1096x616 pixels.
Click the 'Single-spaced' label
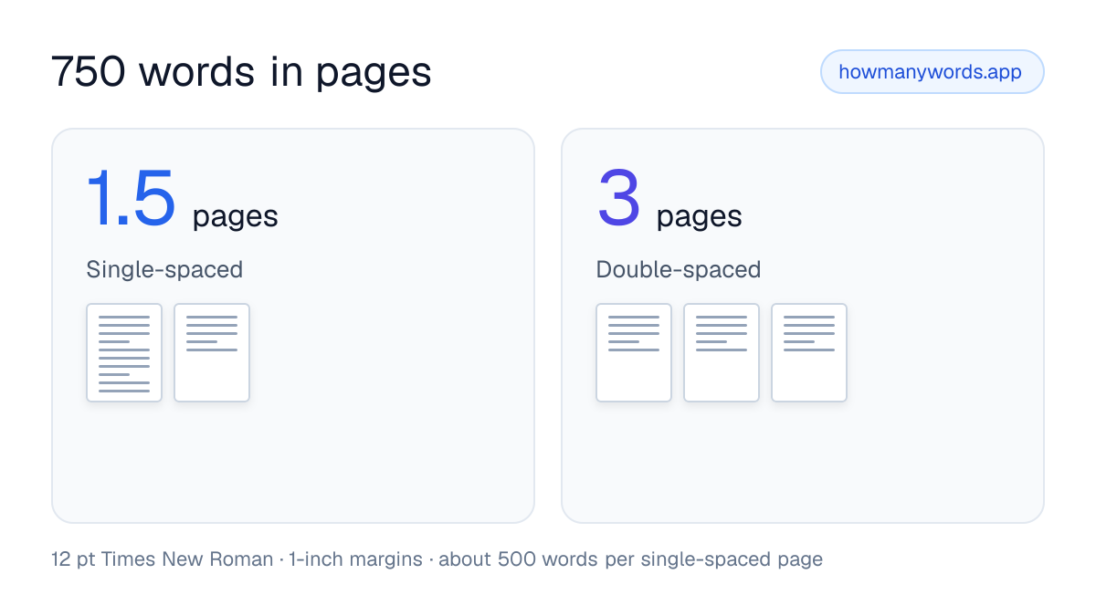coord(164,270)
